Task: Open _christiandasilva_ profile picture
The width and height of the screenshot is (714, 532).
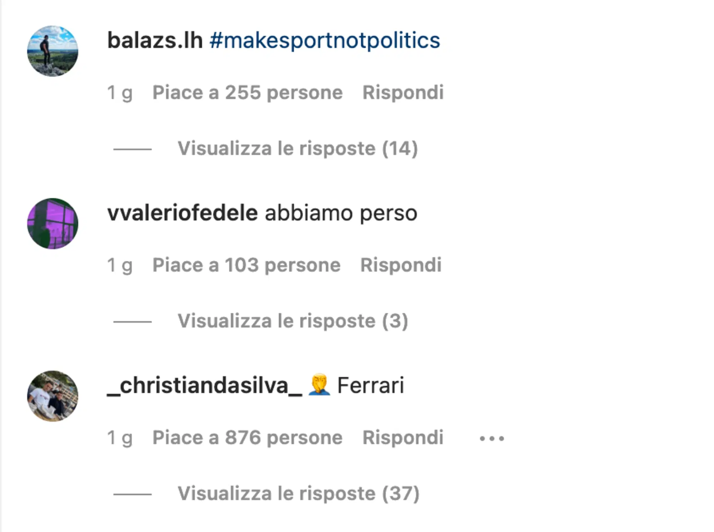Action: click(53, 396)
